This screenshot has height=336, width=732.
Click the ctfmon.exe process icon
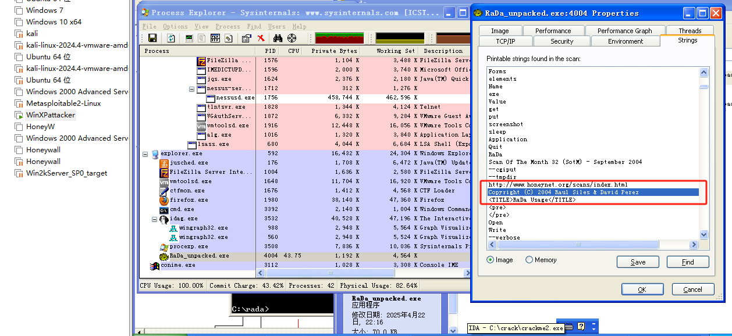164,191
